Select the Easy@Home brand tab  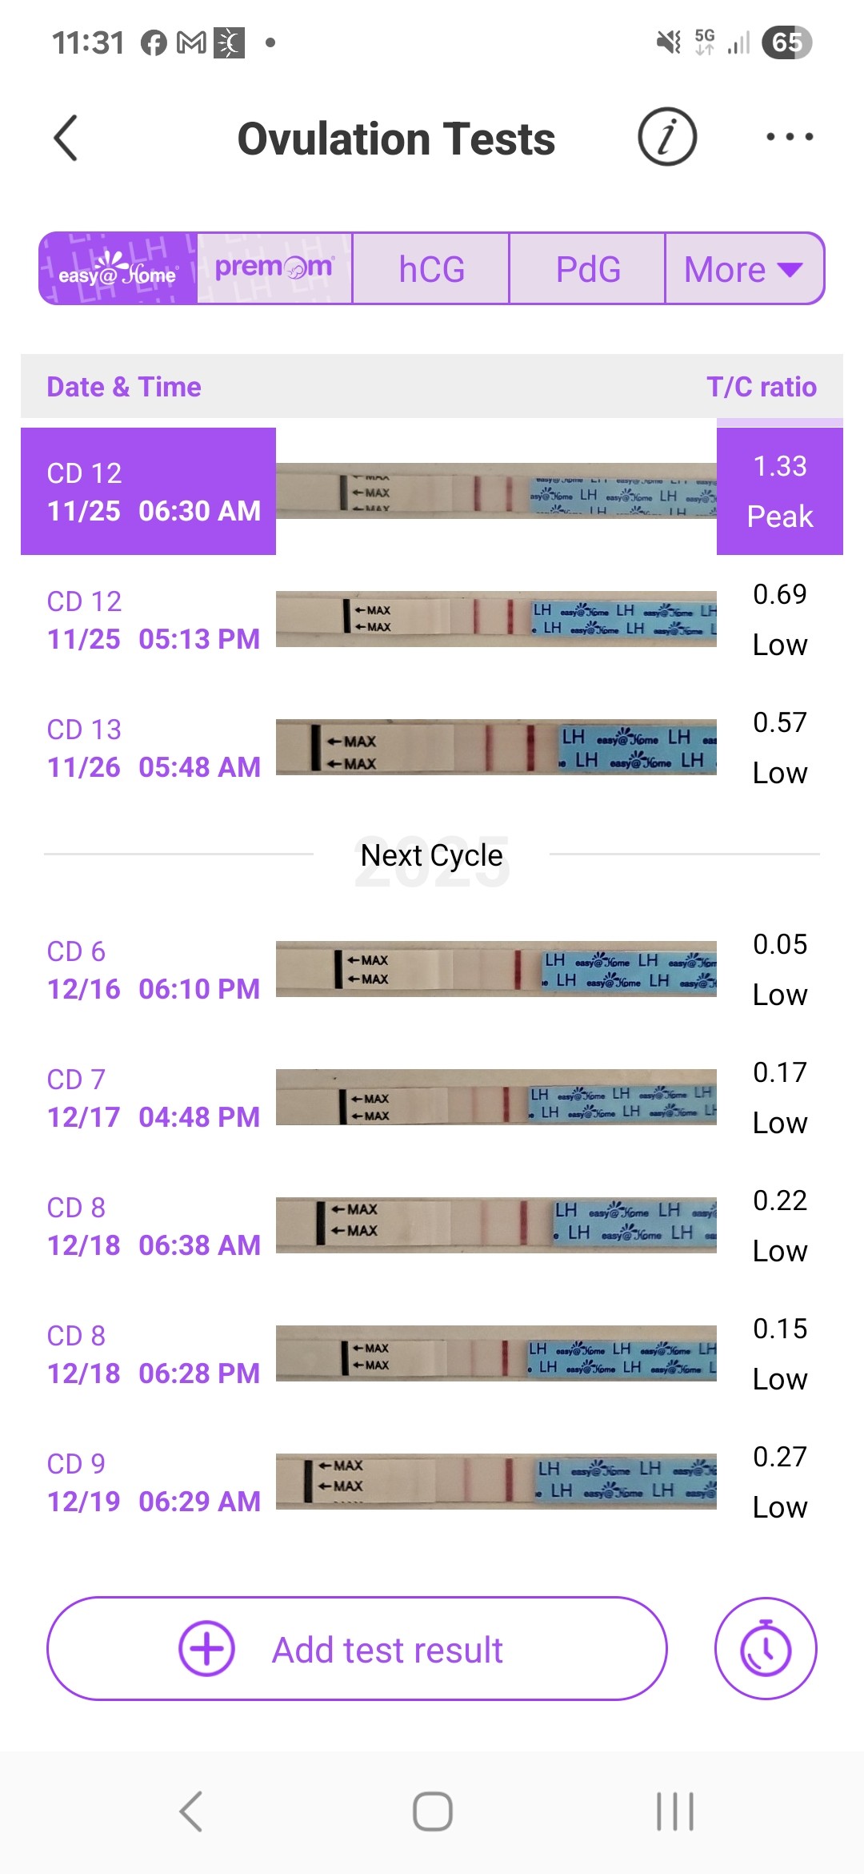[x=118, y=269]
